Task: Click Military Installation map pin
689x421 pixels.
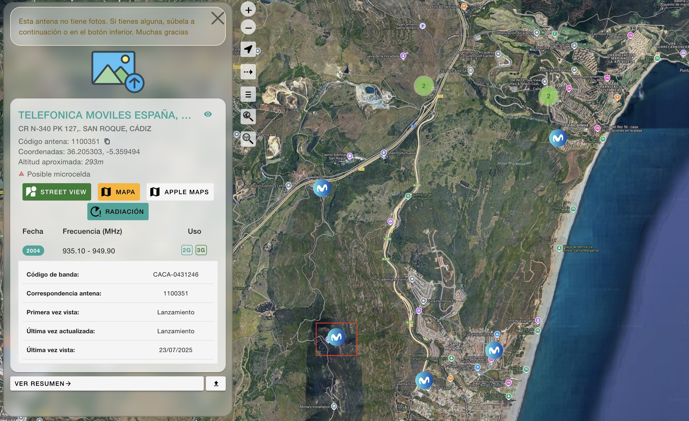Action: coord(334,406)
